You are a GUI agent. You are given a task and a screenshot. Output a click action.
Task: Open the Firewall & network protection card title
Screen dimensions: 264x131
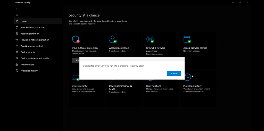click(x=156, y=50)
